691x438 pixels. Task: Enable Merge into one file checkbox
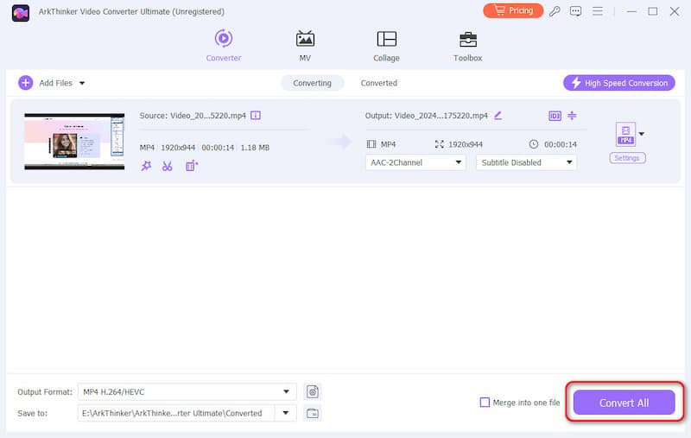[x=485, y=403]
